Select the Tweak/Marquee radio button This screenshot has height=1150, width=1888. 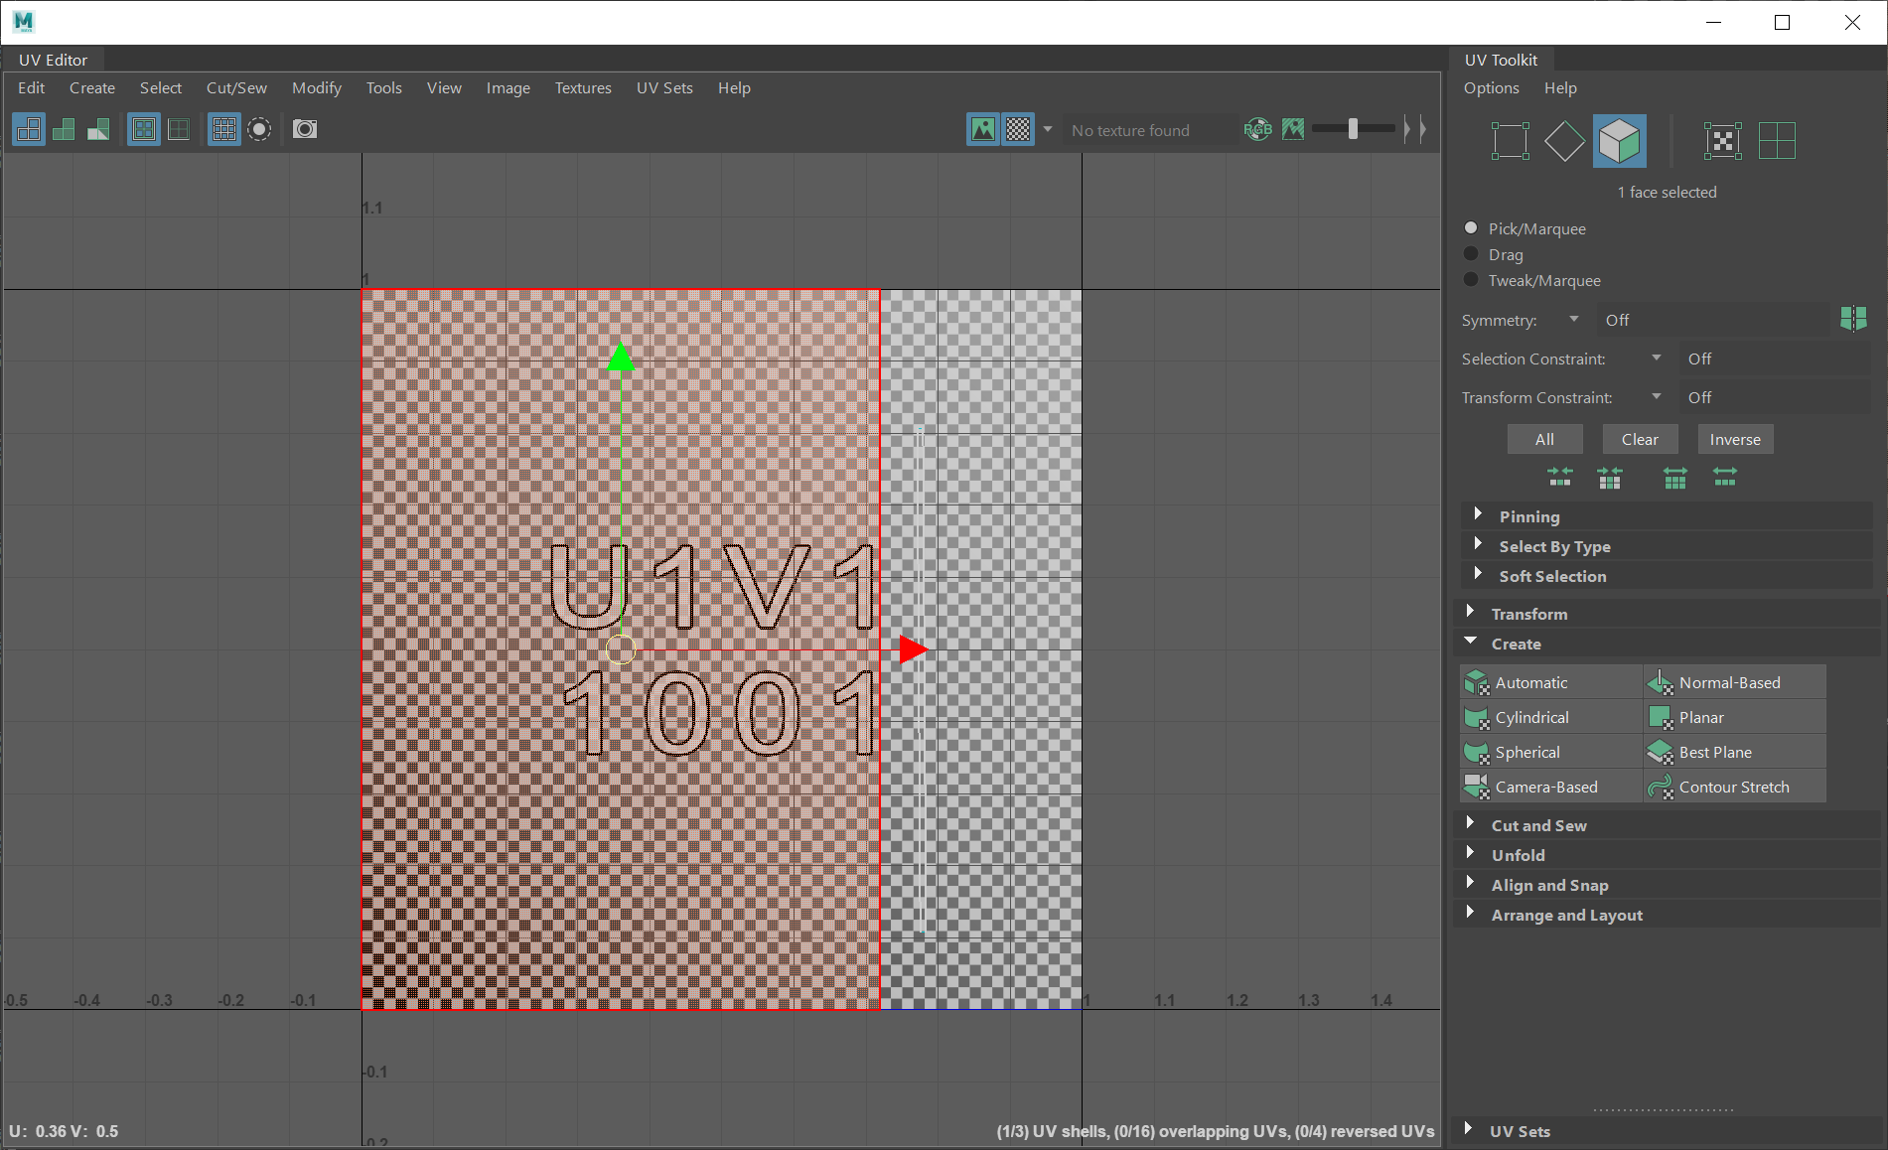coord(1471,279)
